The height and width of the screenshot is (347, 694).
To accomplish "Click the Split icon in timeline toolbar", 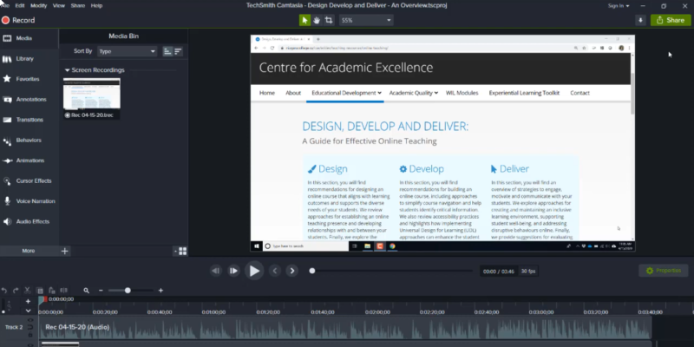I will click(x=63, y=291).
